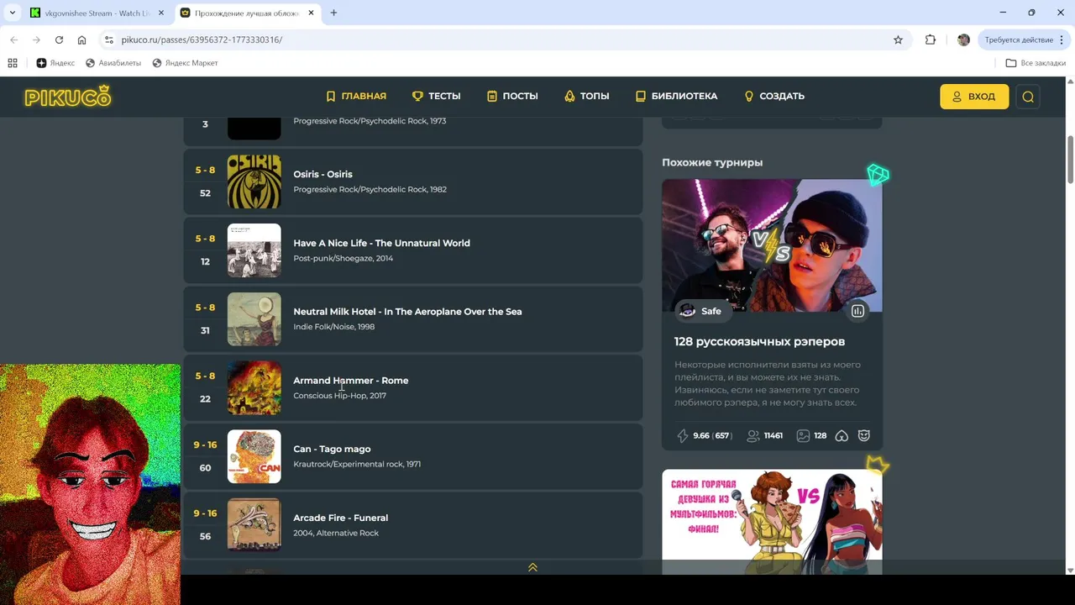Viewport: 1075px width, 605px height.
Task: Close the vkgovnishee Stream tab
Action: [161, 13]
